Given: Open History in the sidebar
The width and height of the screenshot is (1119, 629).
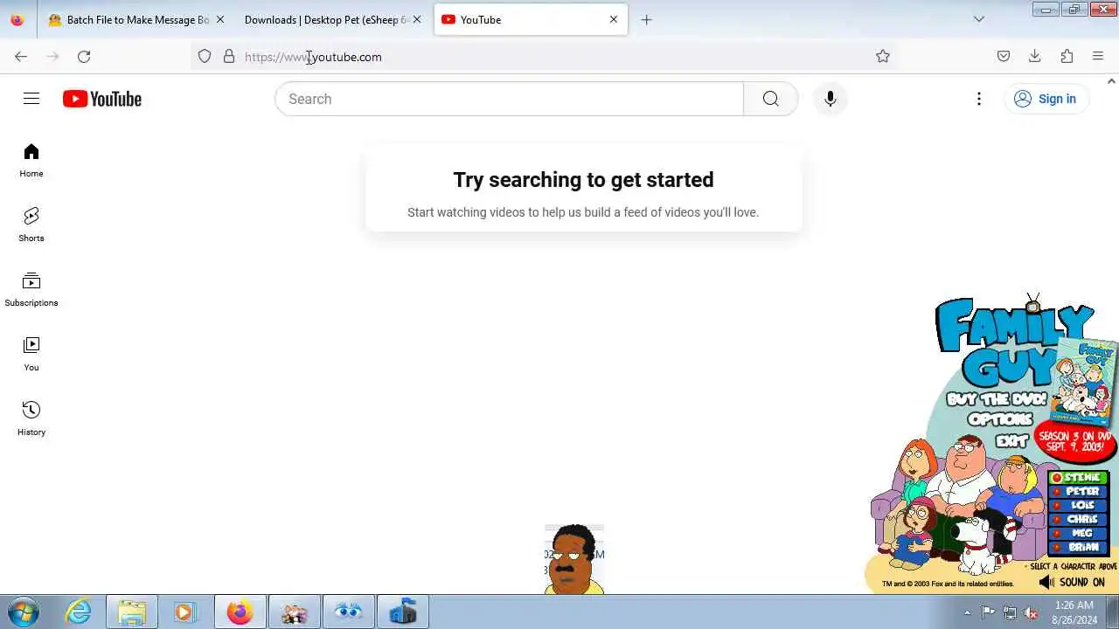Looking at the screenshot, I should point(31,419).
